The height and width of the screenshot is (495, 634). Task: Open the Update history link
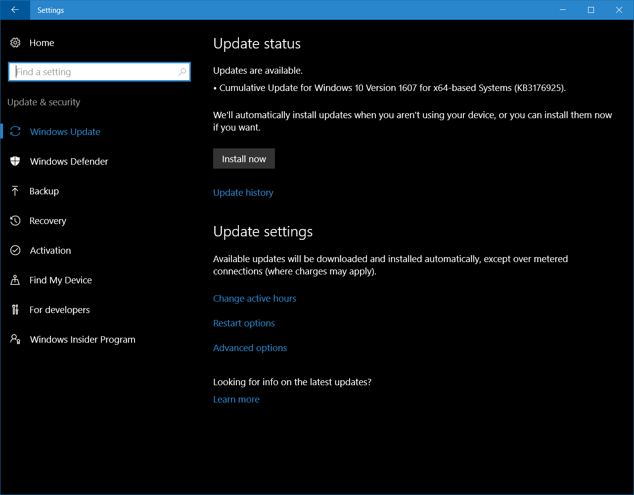coord(243,193)
